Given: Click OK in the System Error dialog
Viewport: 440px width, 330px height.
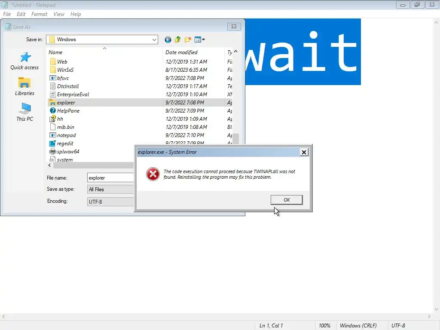Looking at the screenshot, I should [x=287, y=200].
